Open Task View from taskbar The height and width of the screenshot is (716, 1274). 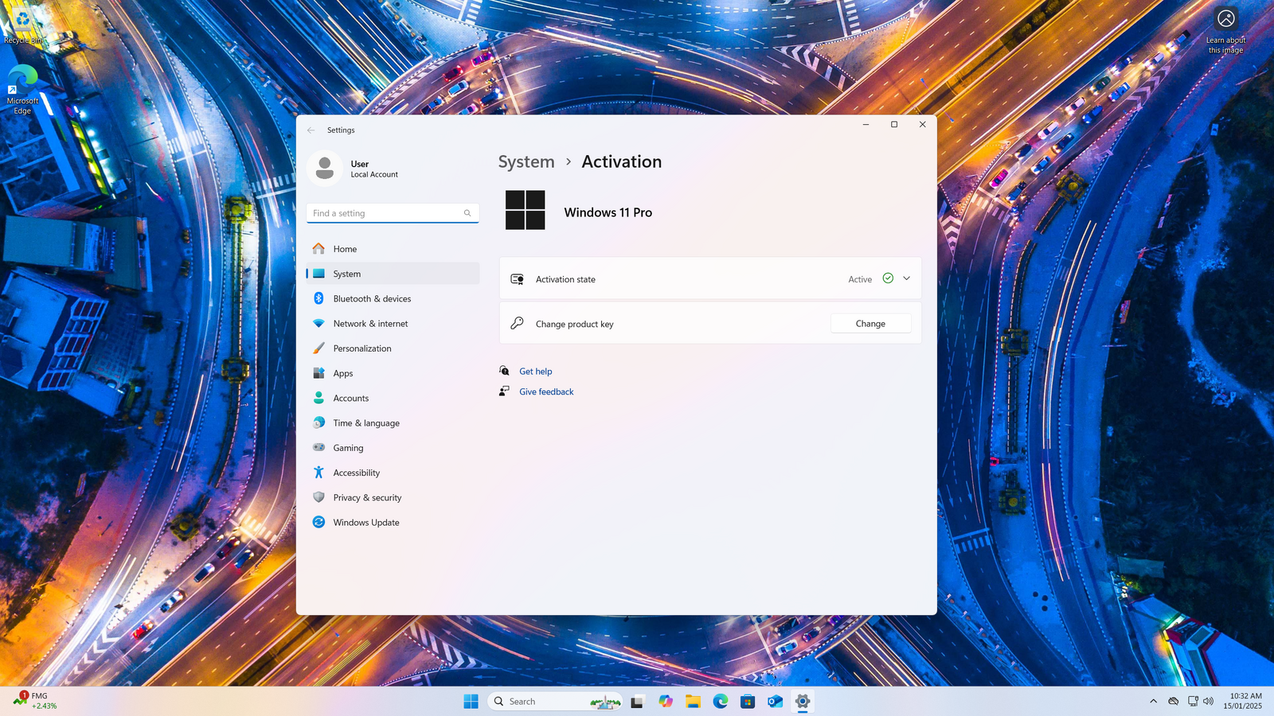637,701
